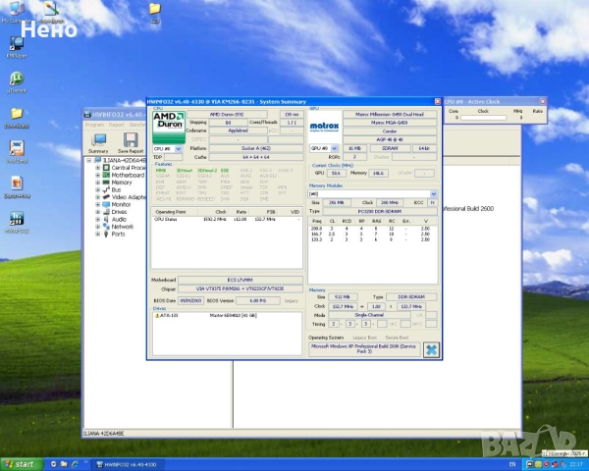This screenshot has width=589, height=471.
Task: Click the Internet Explorer quick launch icon
Action: pyautogui.click(x=75, y=464)
